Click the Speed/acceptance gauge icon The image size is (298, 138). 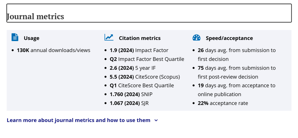point(196,38)
